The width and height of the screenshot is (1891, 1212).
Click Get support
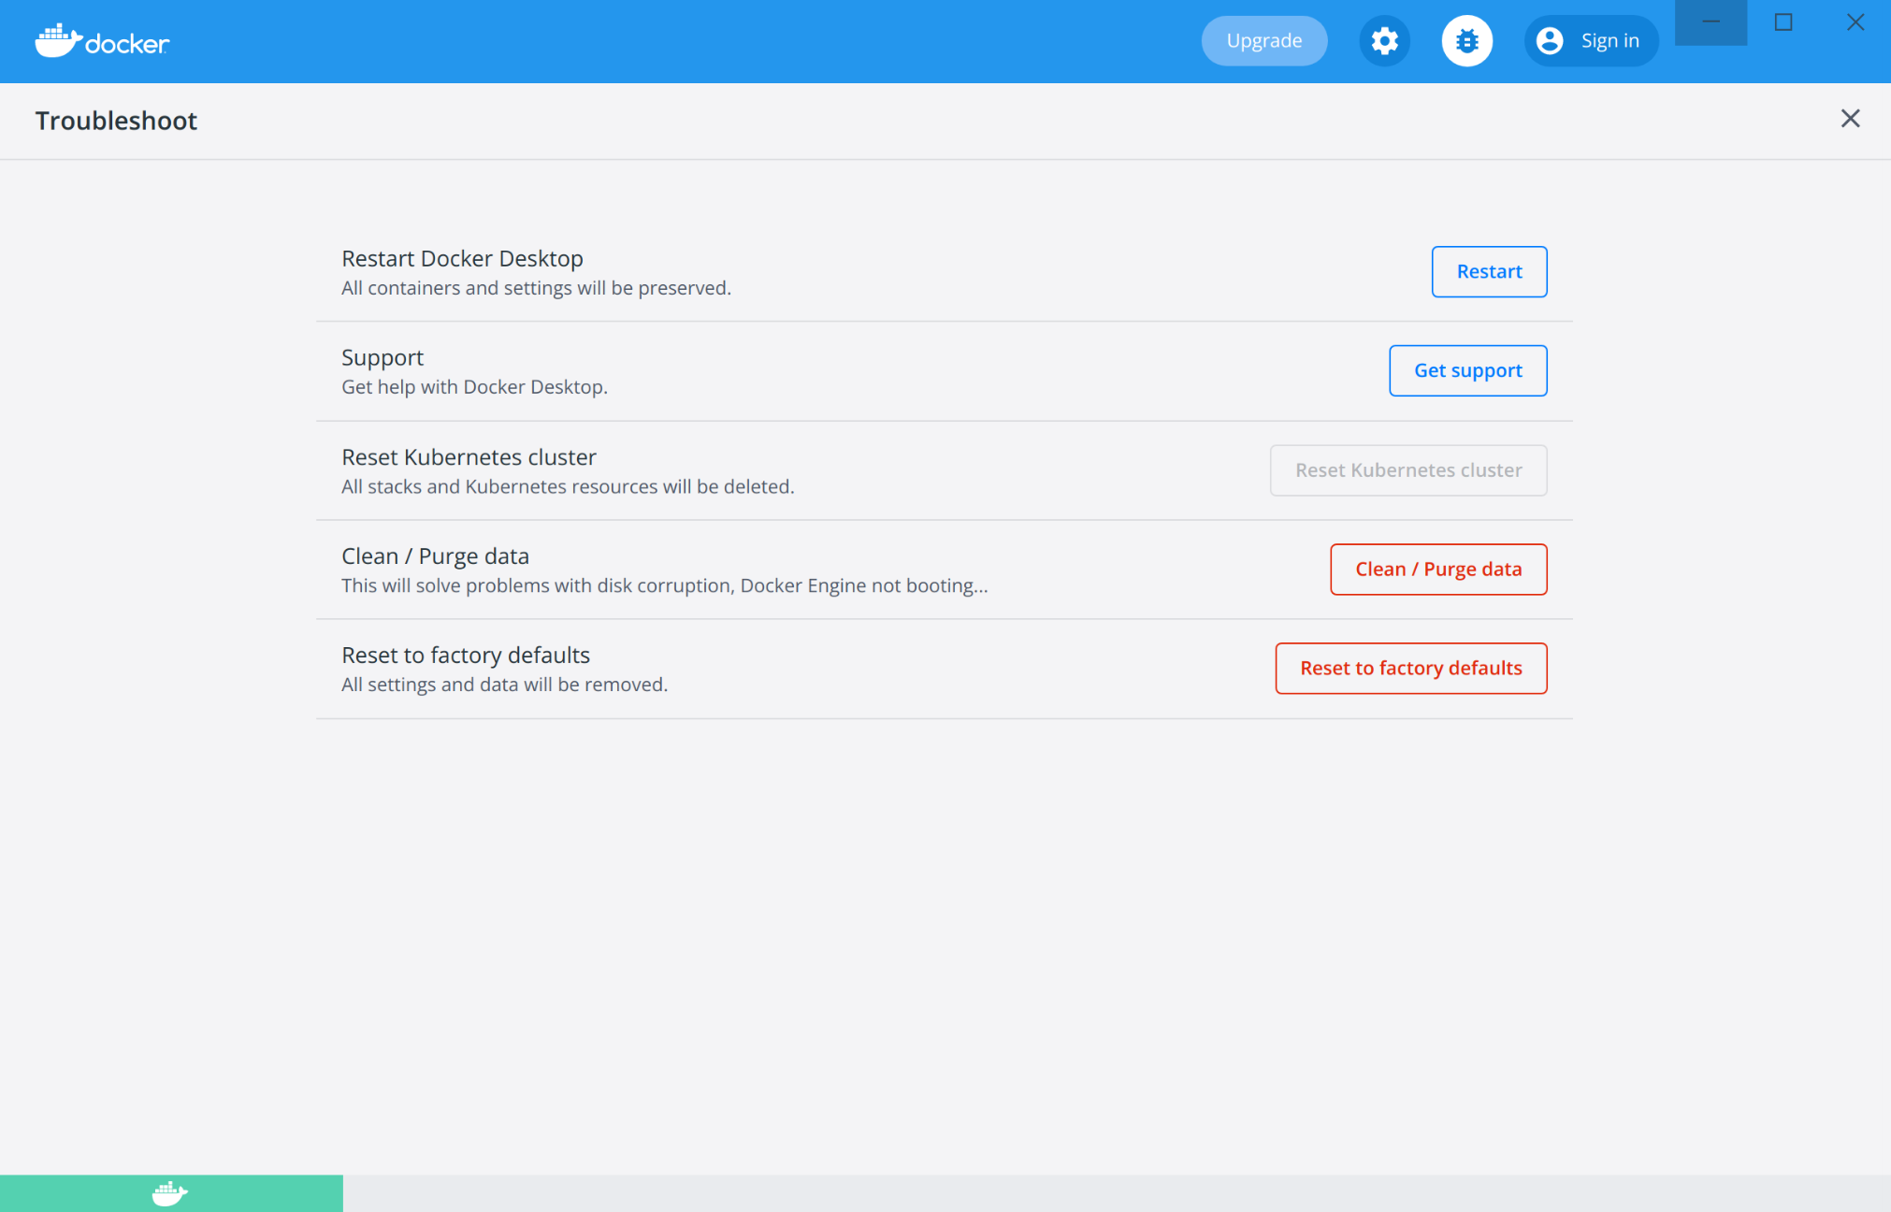click(1467, 370)
